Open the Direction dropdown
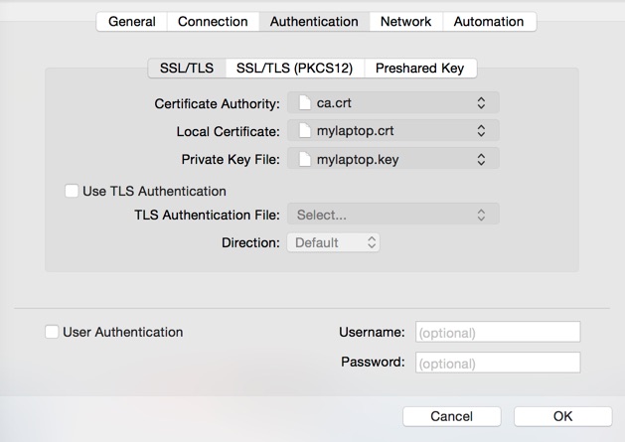This screenshot has height=442, width=625. pos(333,242)
